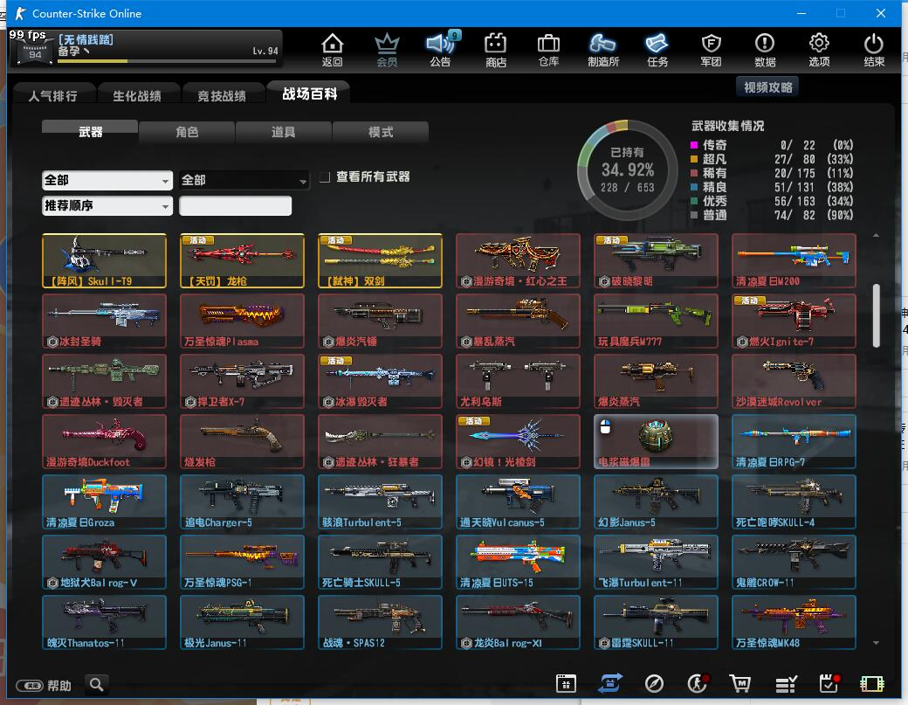The height and width of the screenshot is (705, 908).
Task: Click the checklist icon in bottom bar
Action: (786, 685)
